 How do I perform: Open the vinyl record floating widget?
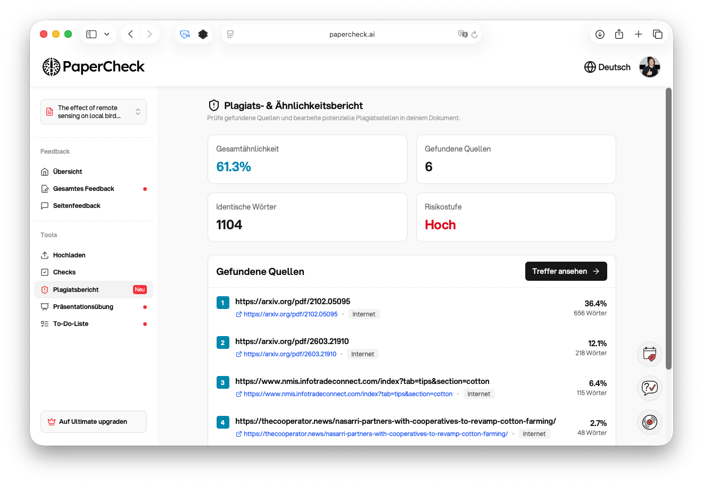649,422
